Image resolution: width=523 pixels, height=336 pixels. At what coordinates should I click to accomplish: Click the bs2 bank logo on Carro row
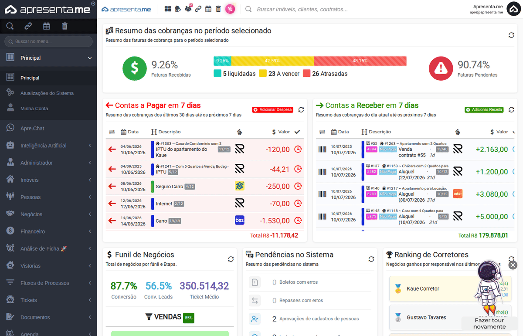pyautogui.click(x=240, y=221)
